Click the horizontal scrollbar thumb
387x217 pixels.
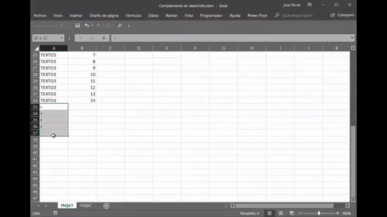[x=285, y=206]
